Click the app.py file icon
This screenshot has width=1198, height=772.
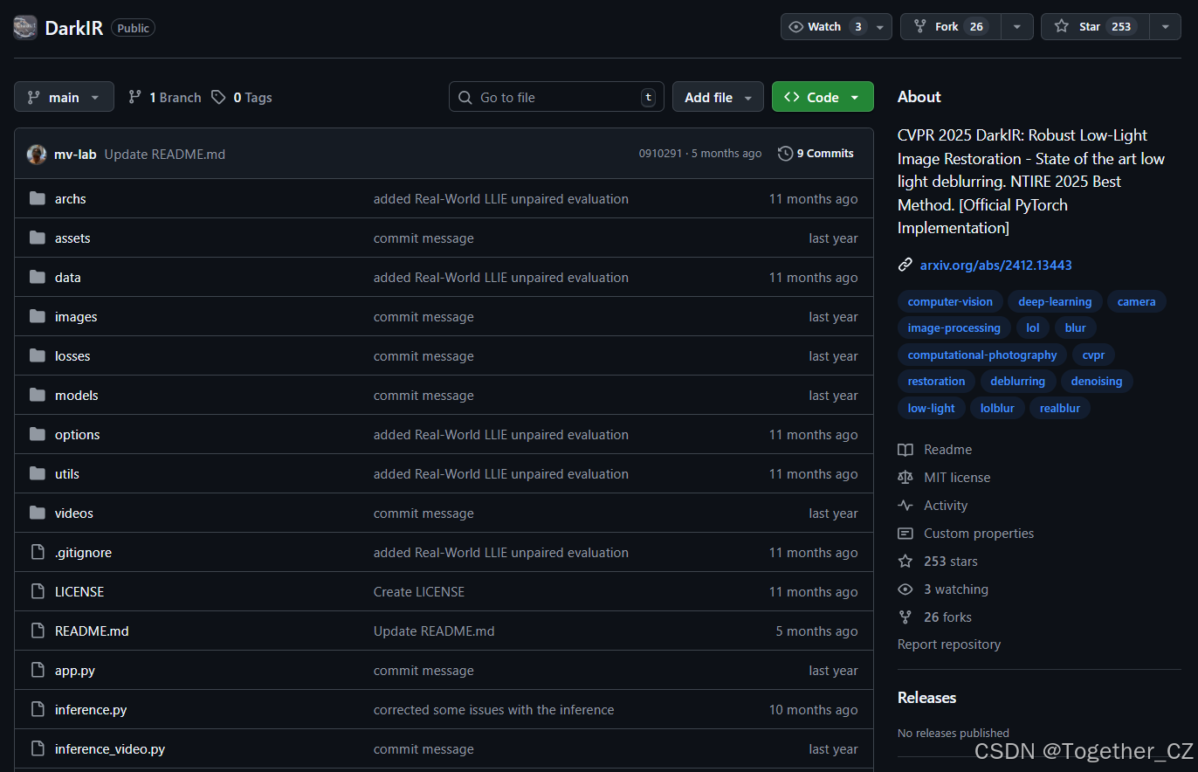(37, 670)
